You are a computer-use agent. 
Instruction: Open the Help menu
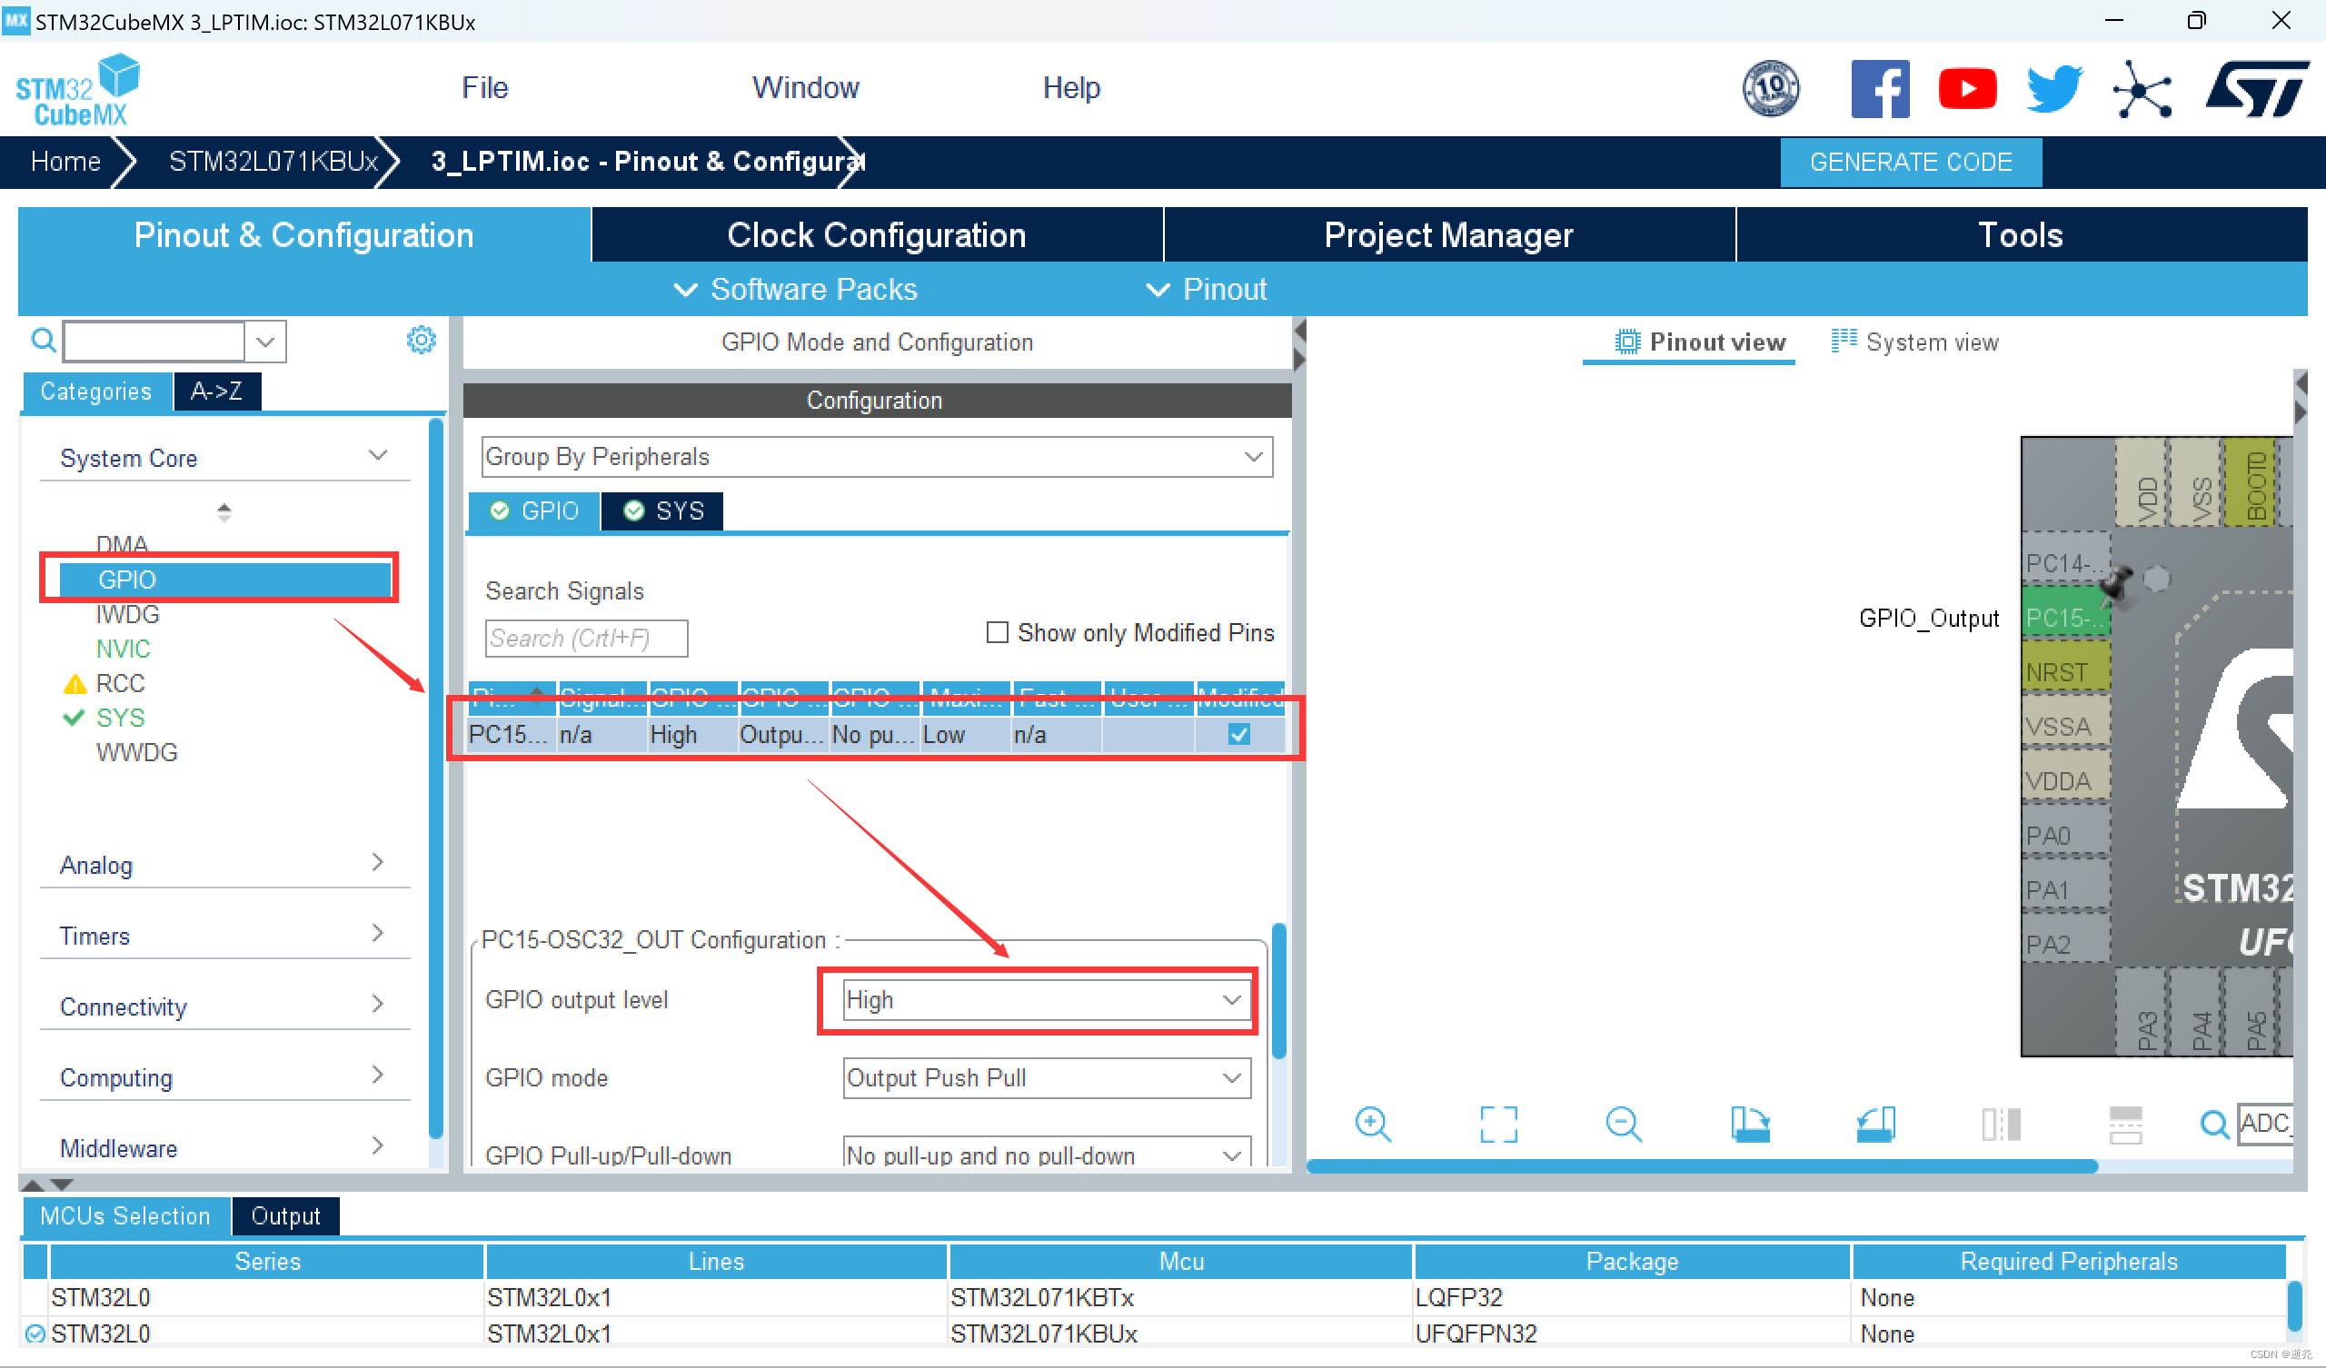[x=1070, y=88]
